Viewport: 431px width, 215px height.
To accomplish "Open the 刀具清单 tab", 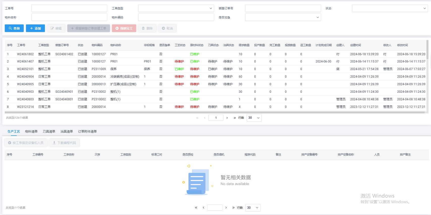I will pos(49,131).
